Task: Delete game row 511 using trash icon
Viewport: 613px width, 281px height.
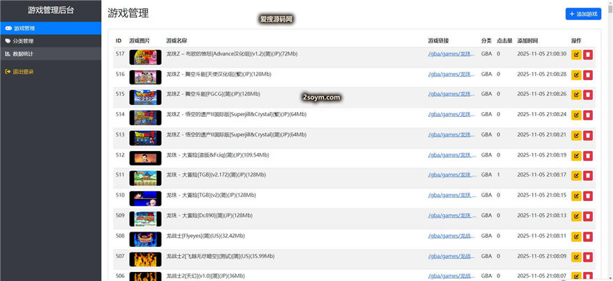Action: pos(588,176)
